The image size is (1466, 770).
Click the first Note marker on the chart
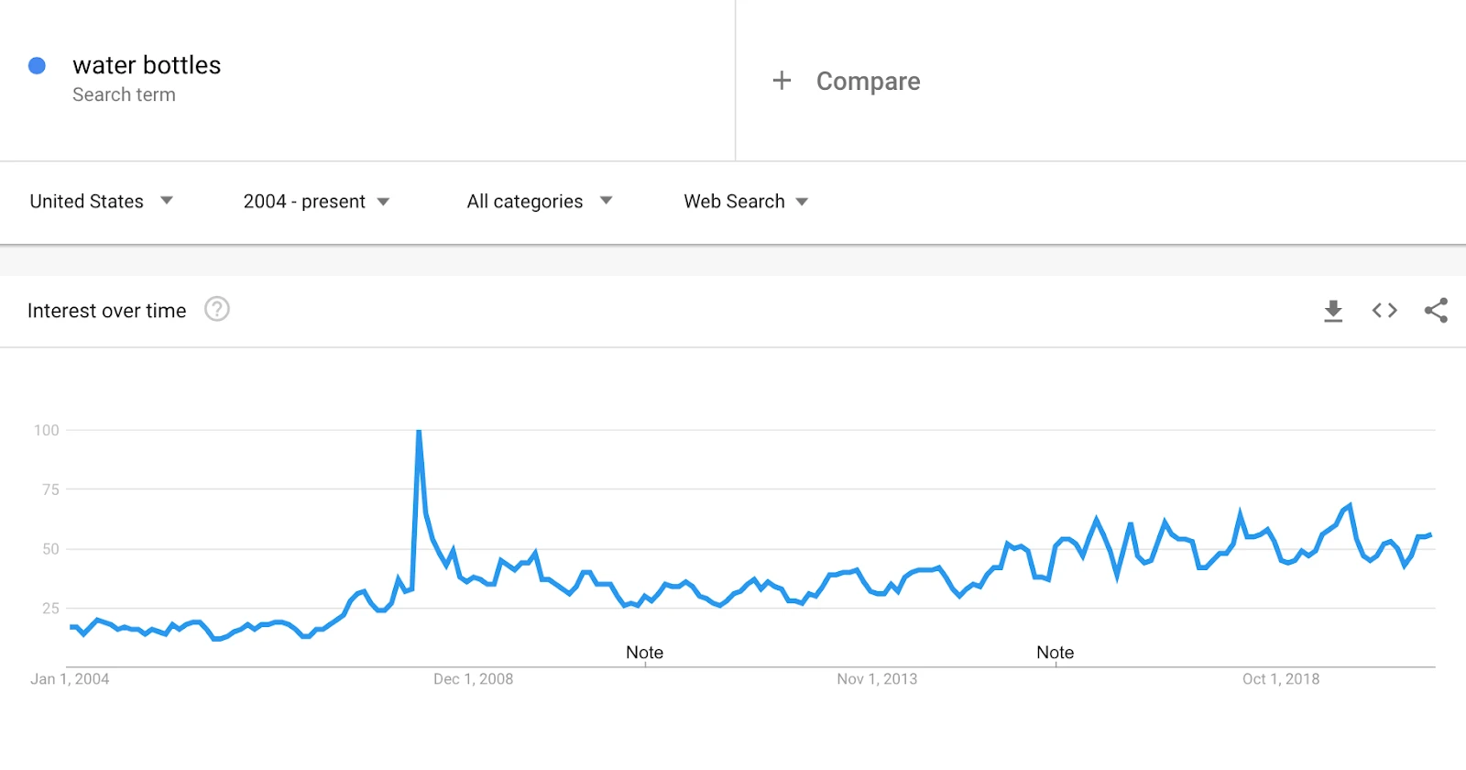coord(644,653)
